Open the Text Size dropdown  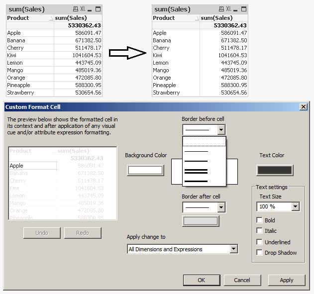click(x=296, y=206)
